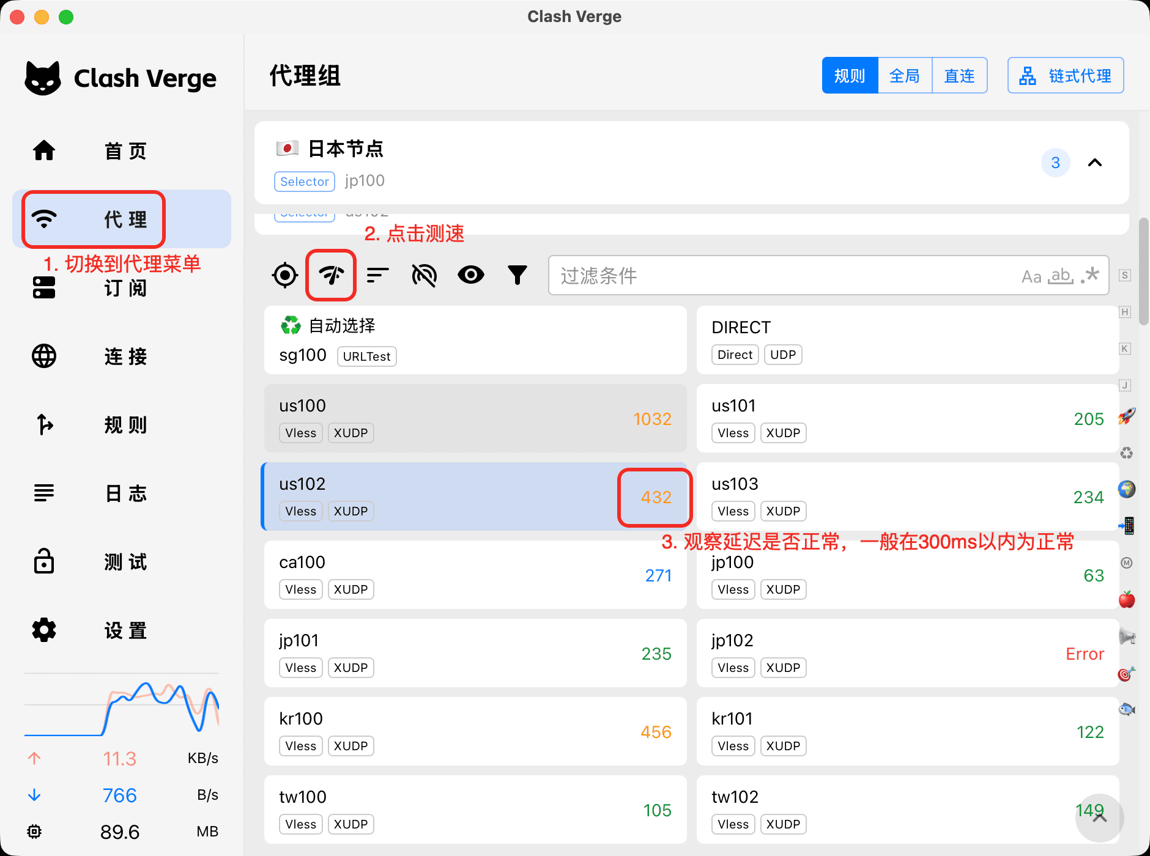Jump to group H in index

point(1125,312)
